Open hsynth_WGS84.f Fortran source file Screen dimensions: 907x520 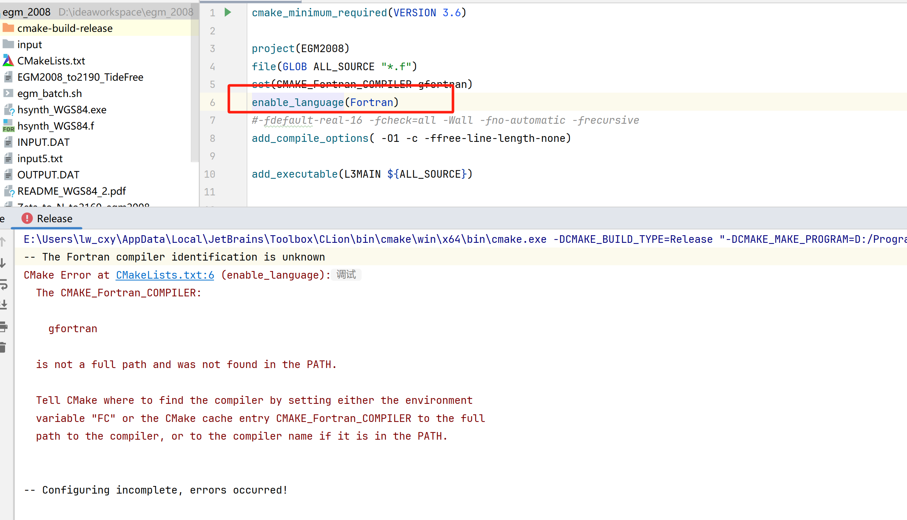pyautogui.click(x=55, y=126)
